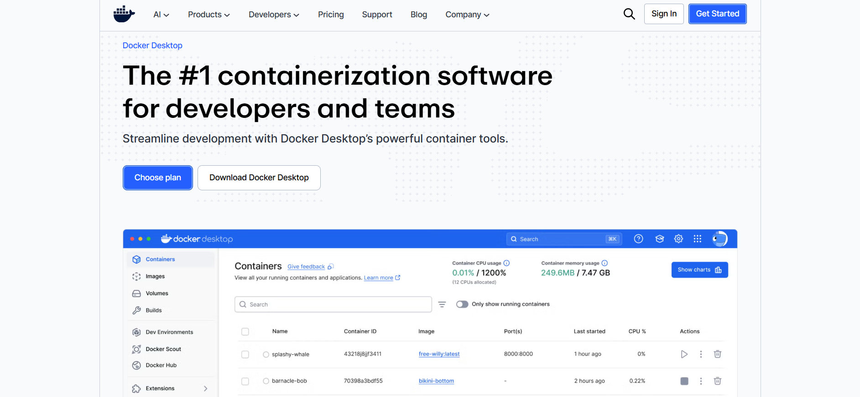This screenshot has height=397, width=860.
Task: Toggle Only show running containers
Action: (462, 305)
